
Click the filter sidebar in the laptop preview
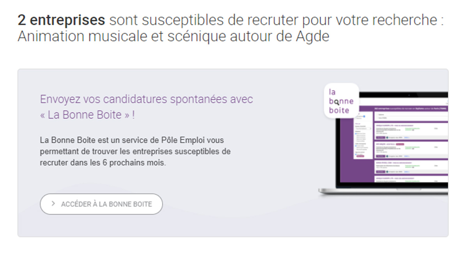(x=363, y=135)
